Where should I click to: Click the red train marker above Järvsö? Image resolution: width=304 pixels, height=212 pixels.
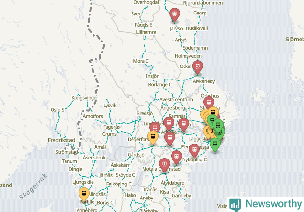point(174,14)
